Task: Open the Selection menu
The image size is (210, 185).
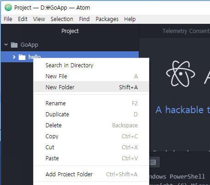Action: click(x=62, y=19)
